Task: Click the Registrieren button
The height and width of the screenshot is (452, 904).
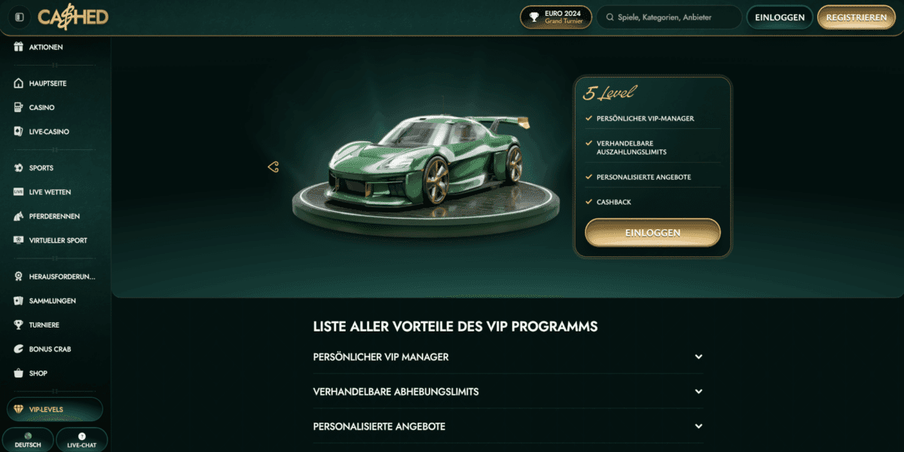Action: pyautogui.click(x=856, y=17)
